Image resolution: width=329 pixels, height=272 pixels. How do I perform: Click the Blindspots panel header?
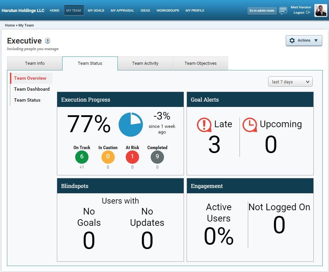[120, 186]
